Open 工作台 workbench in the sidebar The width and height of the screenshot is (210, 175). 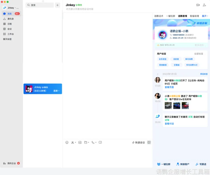click(10, 34)
